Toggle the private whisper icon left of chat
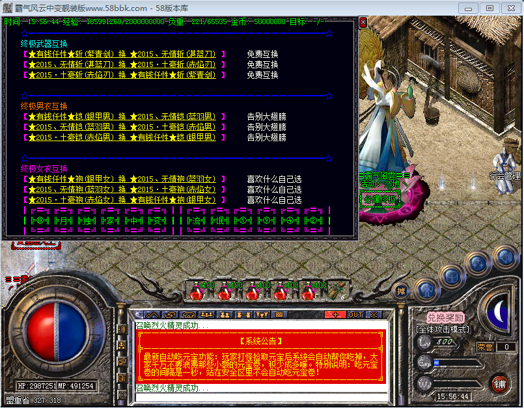The width and height of the screenshot is (524, 408). point(122,378)
